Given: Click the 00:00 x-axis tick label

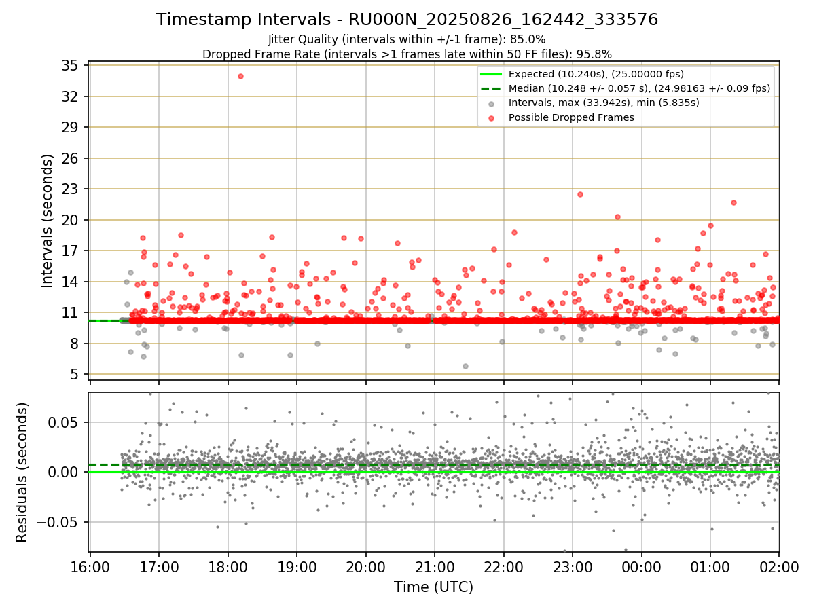Looking at the screenshot, I should coord(642,566).
